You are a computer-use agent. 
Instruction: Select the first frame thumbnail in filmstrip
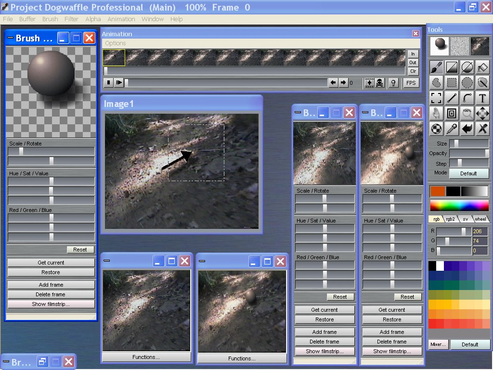(114, 57)
